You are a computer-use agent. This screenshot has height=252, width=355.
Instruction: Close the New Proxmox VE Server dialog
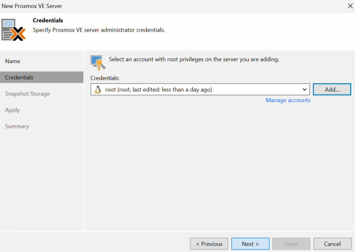tap(350, 6)
